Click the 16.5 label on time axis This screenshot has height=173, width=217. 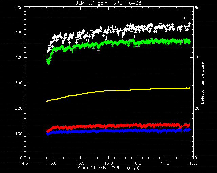[137, 163]
